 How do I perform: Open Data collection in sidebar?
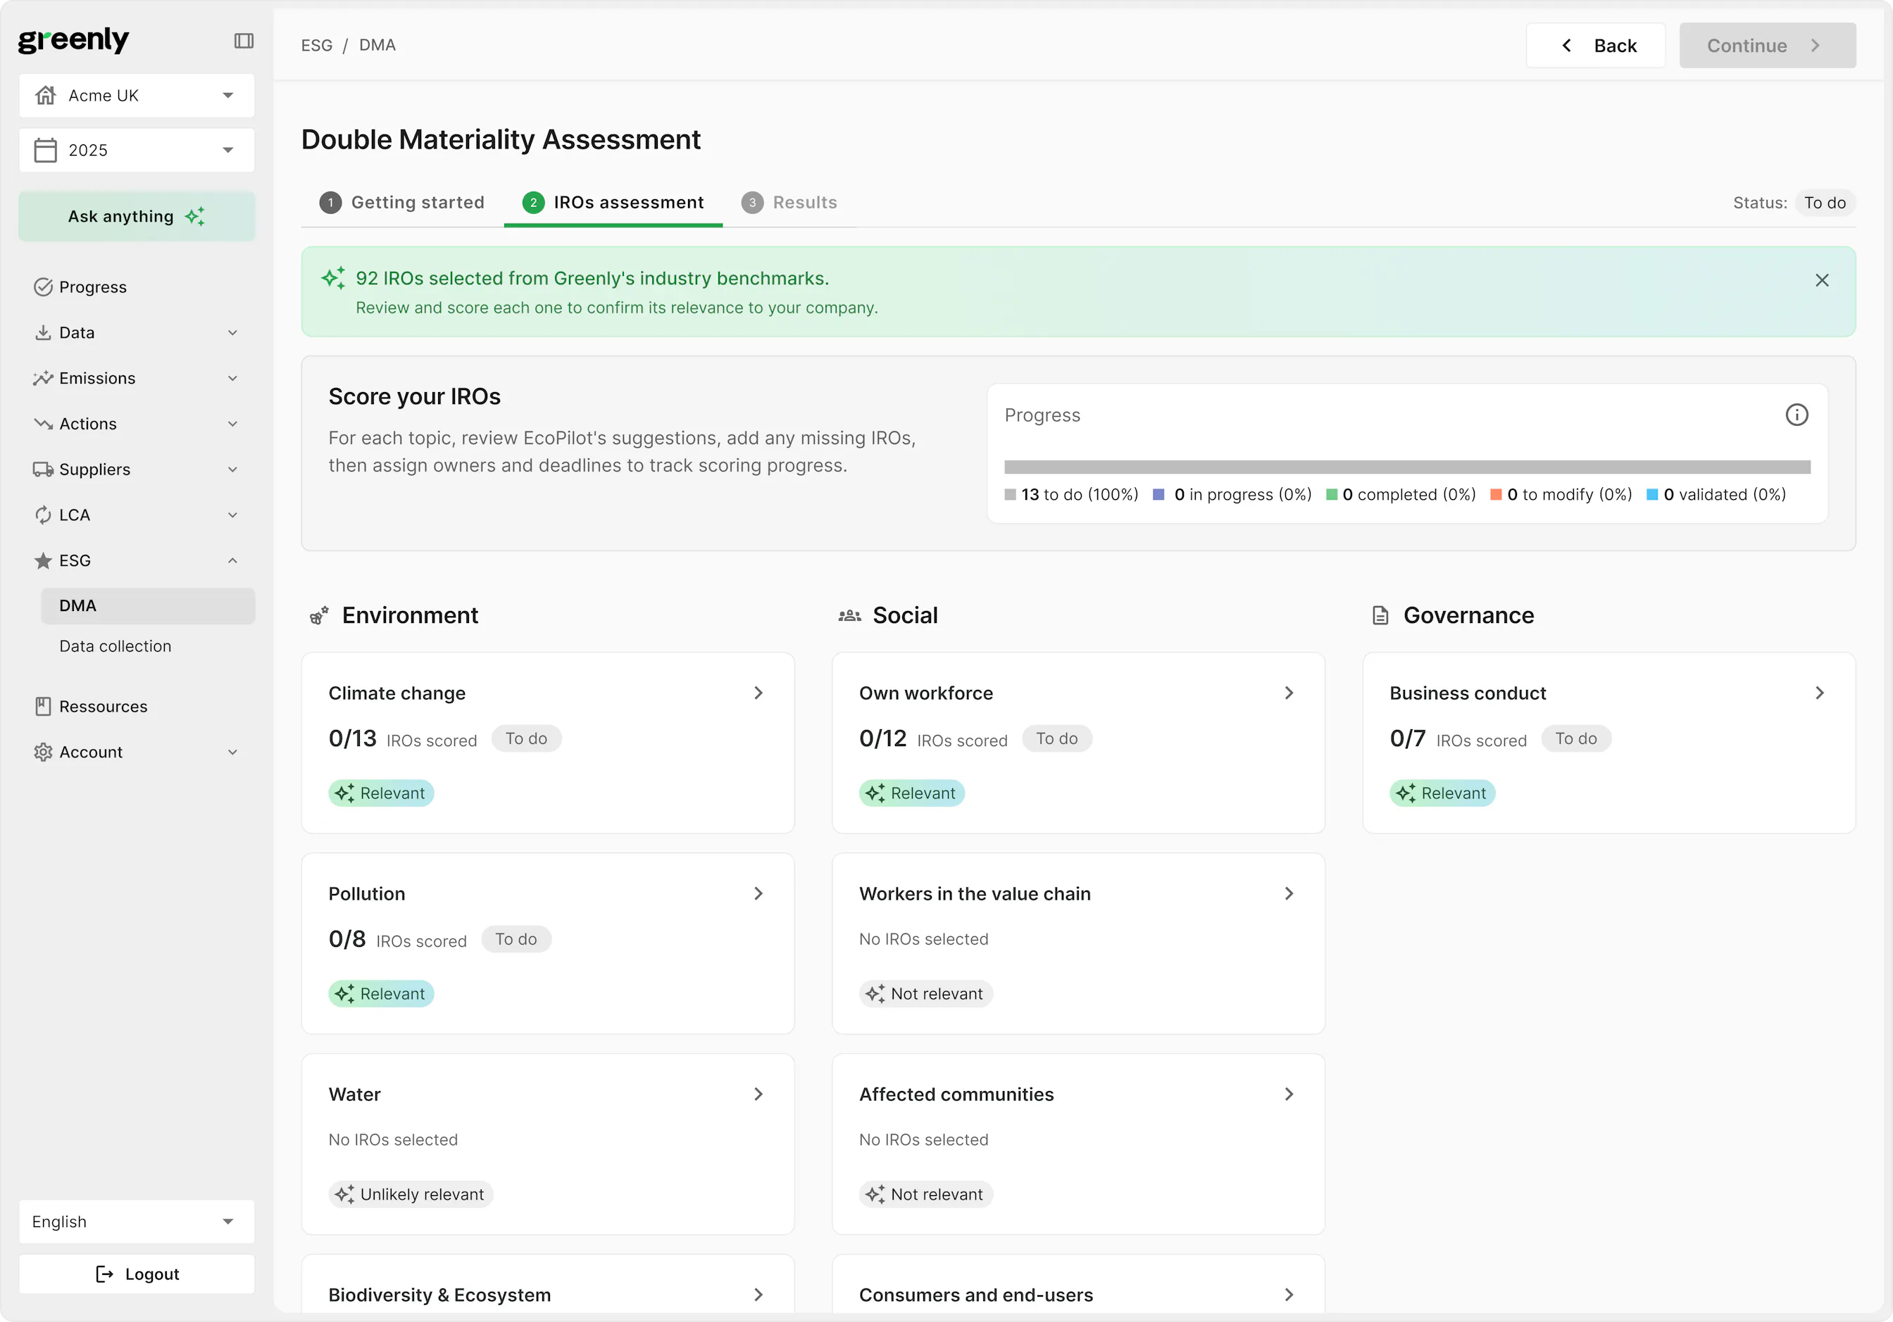tap(115, 646)
